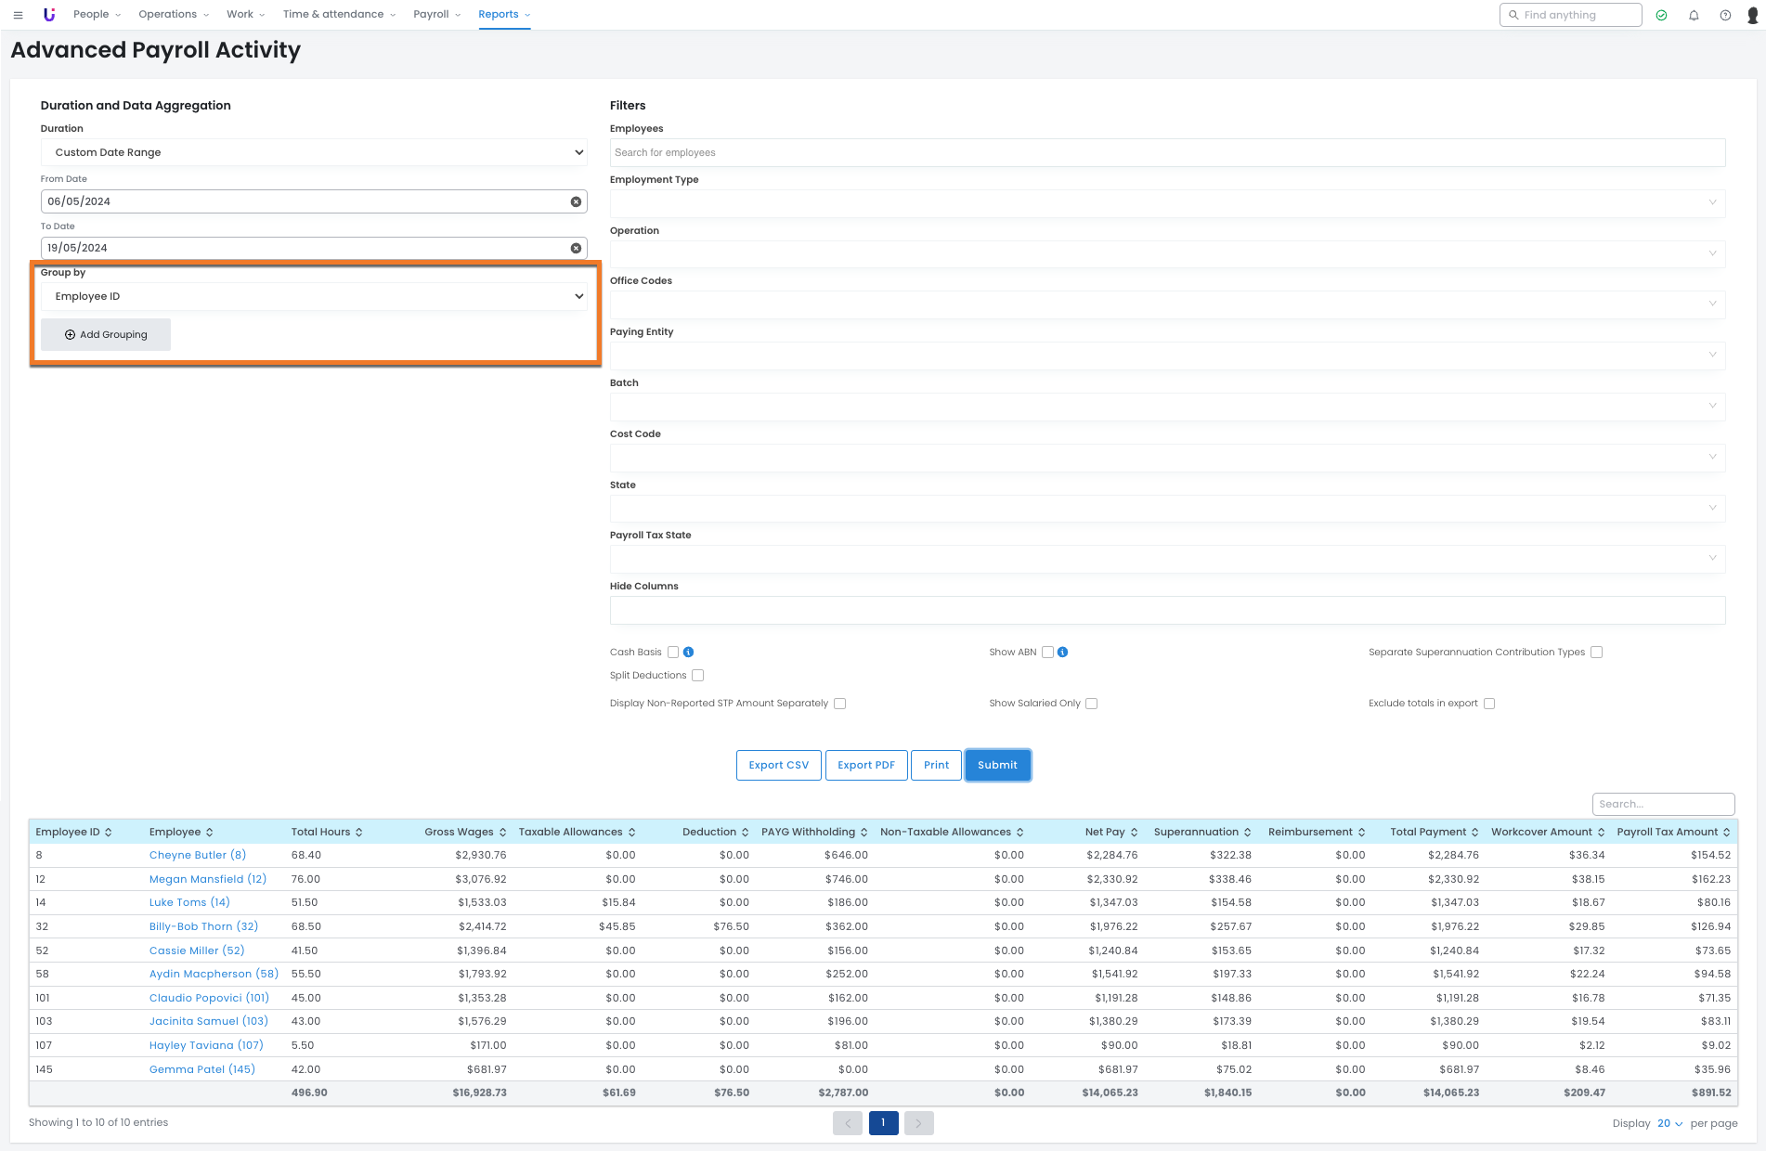This screenshot has width=1766, height=1151.
Task: Clear the From Date field
Action: pyautogui.click(x=576, y=201)
